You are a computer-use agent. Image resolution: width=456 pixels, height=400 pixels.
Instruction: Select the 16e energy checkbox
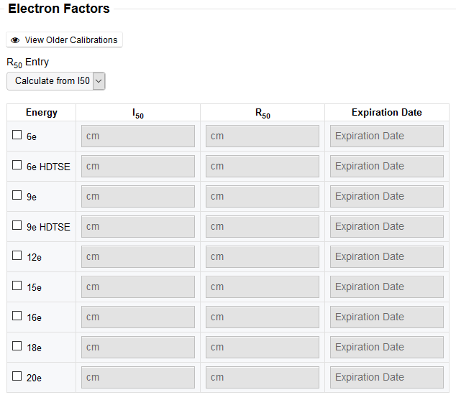[x=17, y=316]
